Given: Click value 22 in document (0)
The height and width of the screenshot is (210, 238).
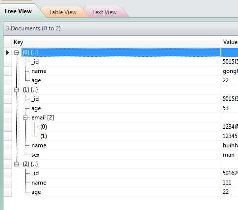Looking at the screenshot, I should tap(230, 80).
